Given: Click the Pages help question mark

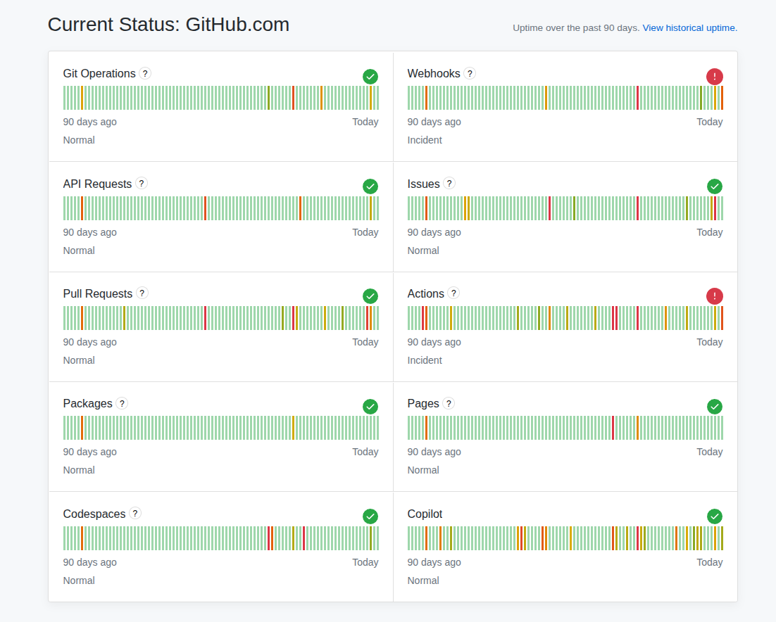Looking at the screenshot, I should click(449, 403).
